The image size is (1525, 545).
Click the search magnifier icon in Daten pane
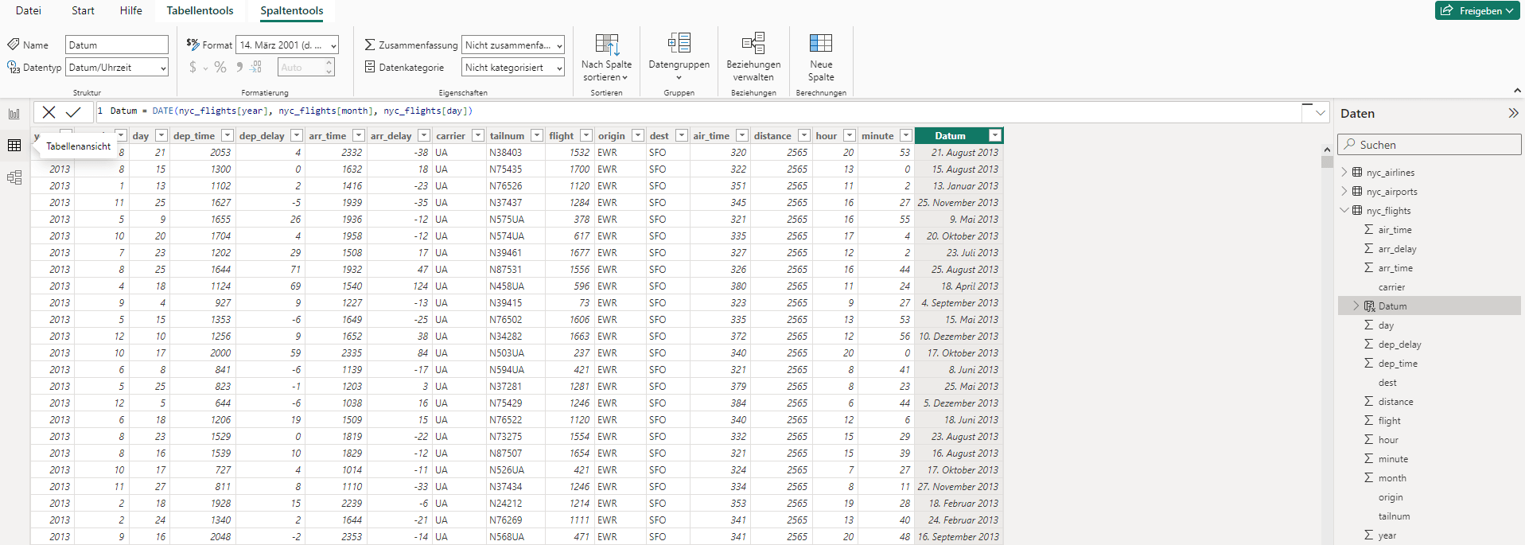[1349, 144]
